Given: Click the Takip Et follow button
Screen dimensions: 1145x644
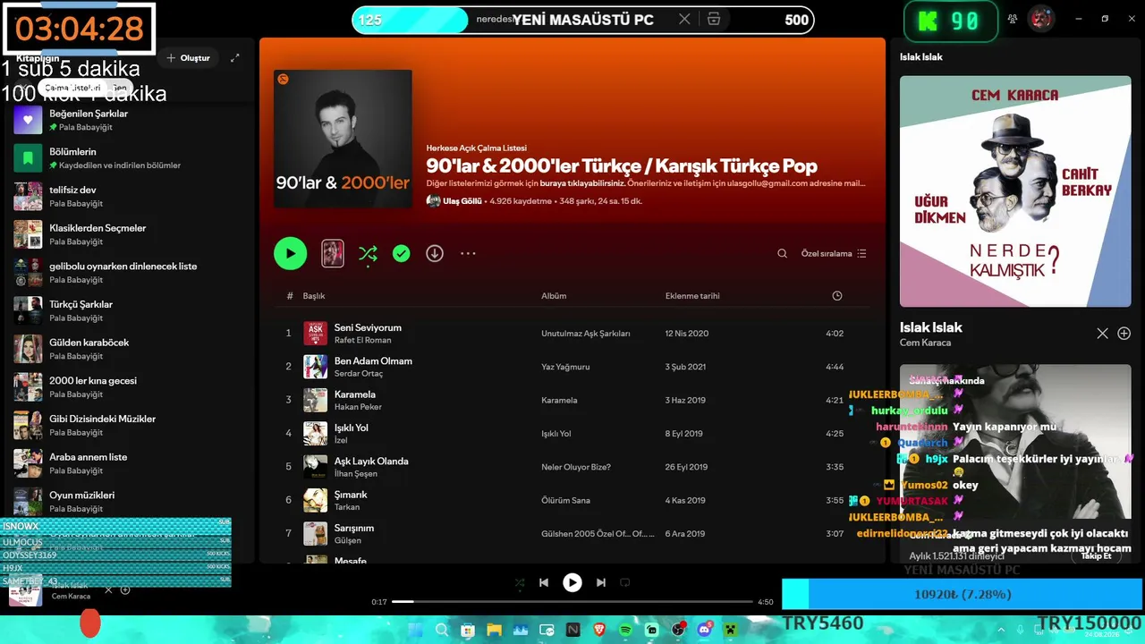Looking at the screenshot, I should (1096, 555).
